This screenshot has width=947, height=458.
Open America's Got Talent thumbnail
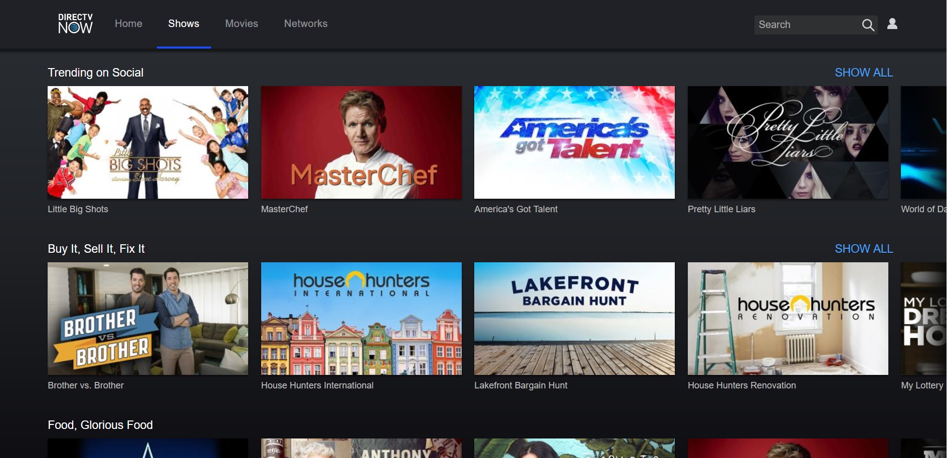[x=574, y=142]
